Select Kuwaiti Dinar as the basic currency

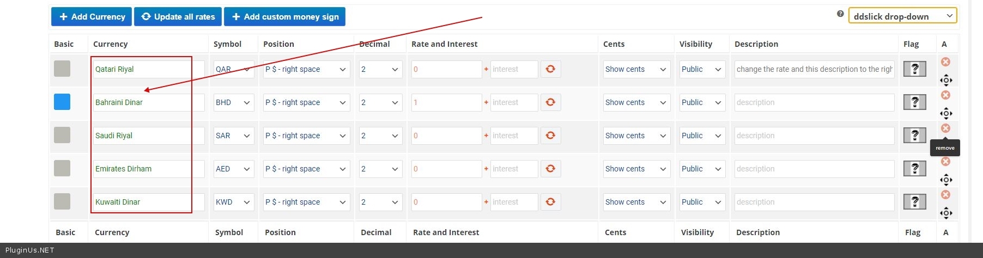pos(62,201)
